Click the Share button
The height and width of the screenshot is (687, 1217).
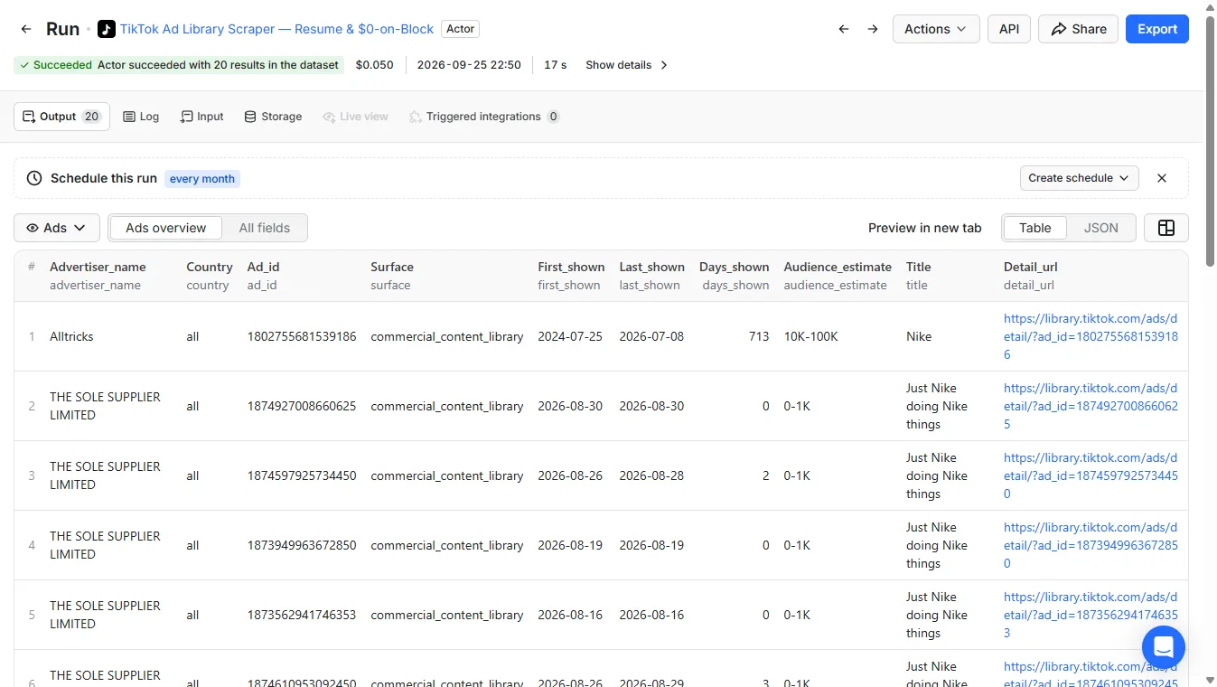click(x=1079, y=29)
